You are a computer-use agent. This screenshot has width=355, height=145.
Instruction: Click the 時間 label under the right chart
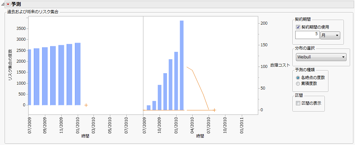pos(200,136)
